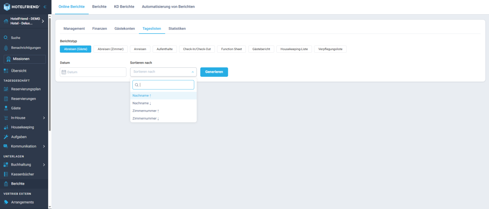Open Suche via magnifier icon
The height and width of the screenshot is (209, 489).
[x=6, y=38]
